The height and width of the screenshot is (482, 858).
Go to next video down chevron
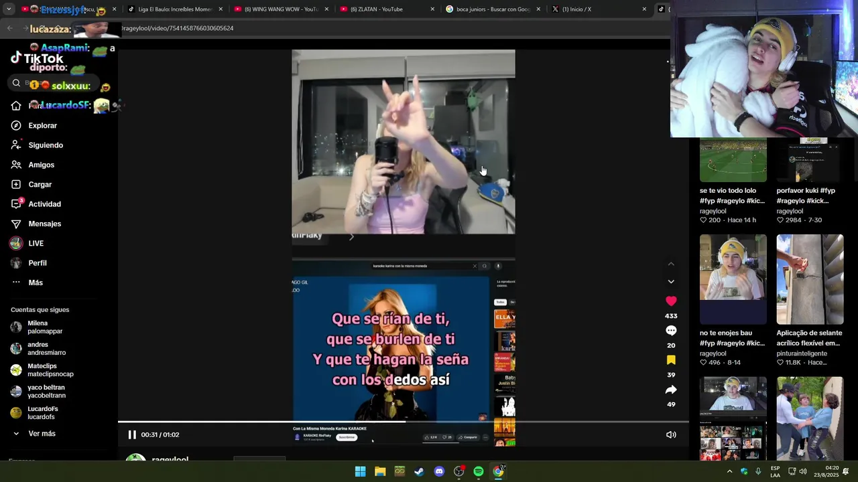pos(671,282)
